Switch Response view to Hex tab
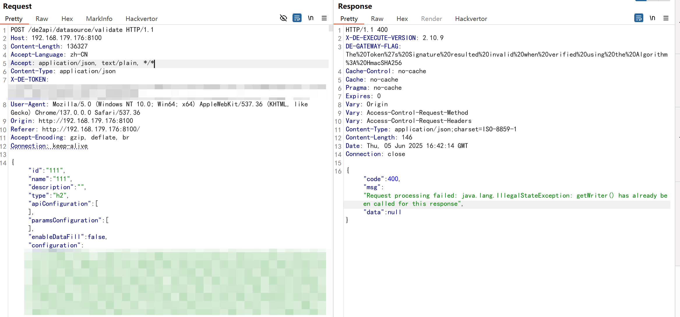Image resolution: width=680 pixels, height=317 pixels. pos(402,19)
